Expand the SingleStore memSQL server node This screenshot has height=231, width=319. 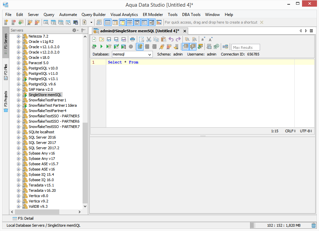point(19,95)
